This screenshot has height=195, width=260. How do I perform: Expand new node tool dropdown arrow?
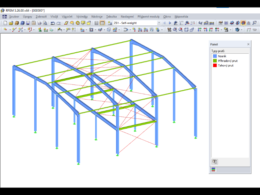coord(10,30)
